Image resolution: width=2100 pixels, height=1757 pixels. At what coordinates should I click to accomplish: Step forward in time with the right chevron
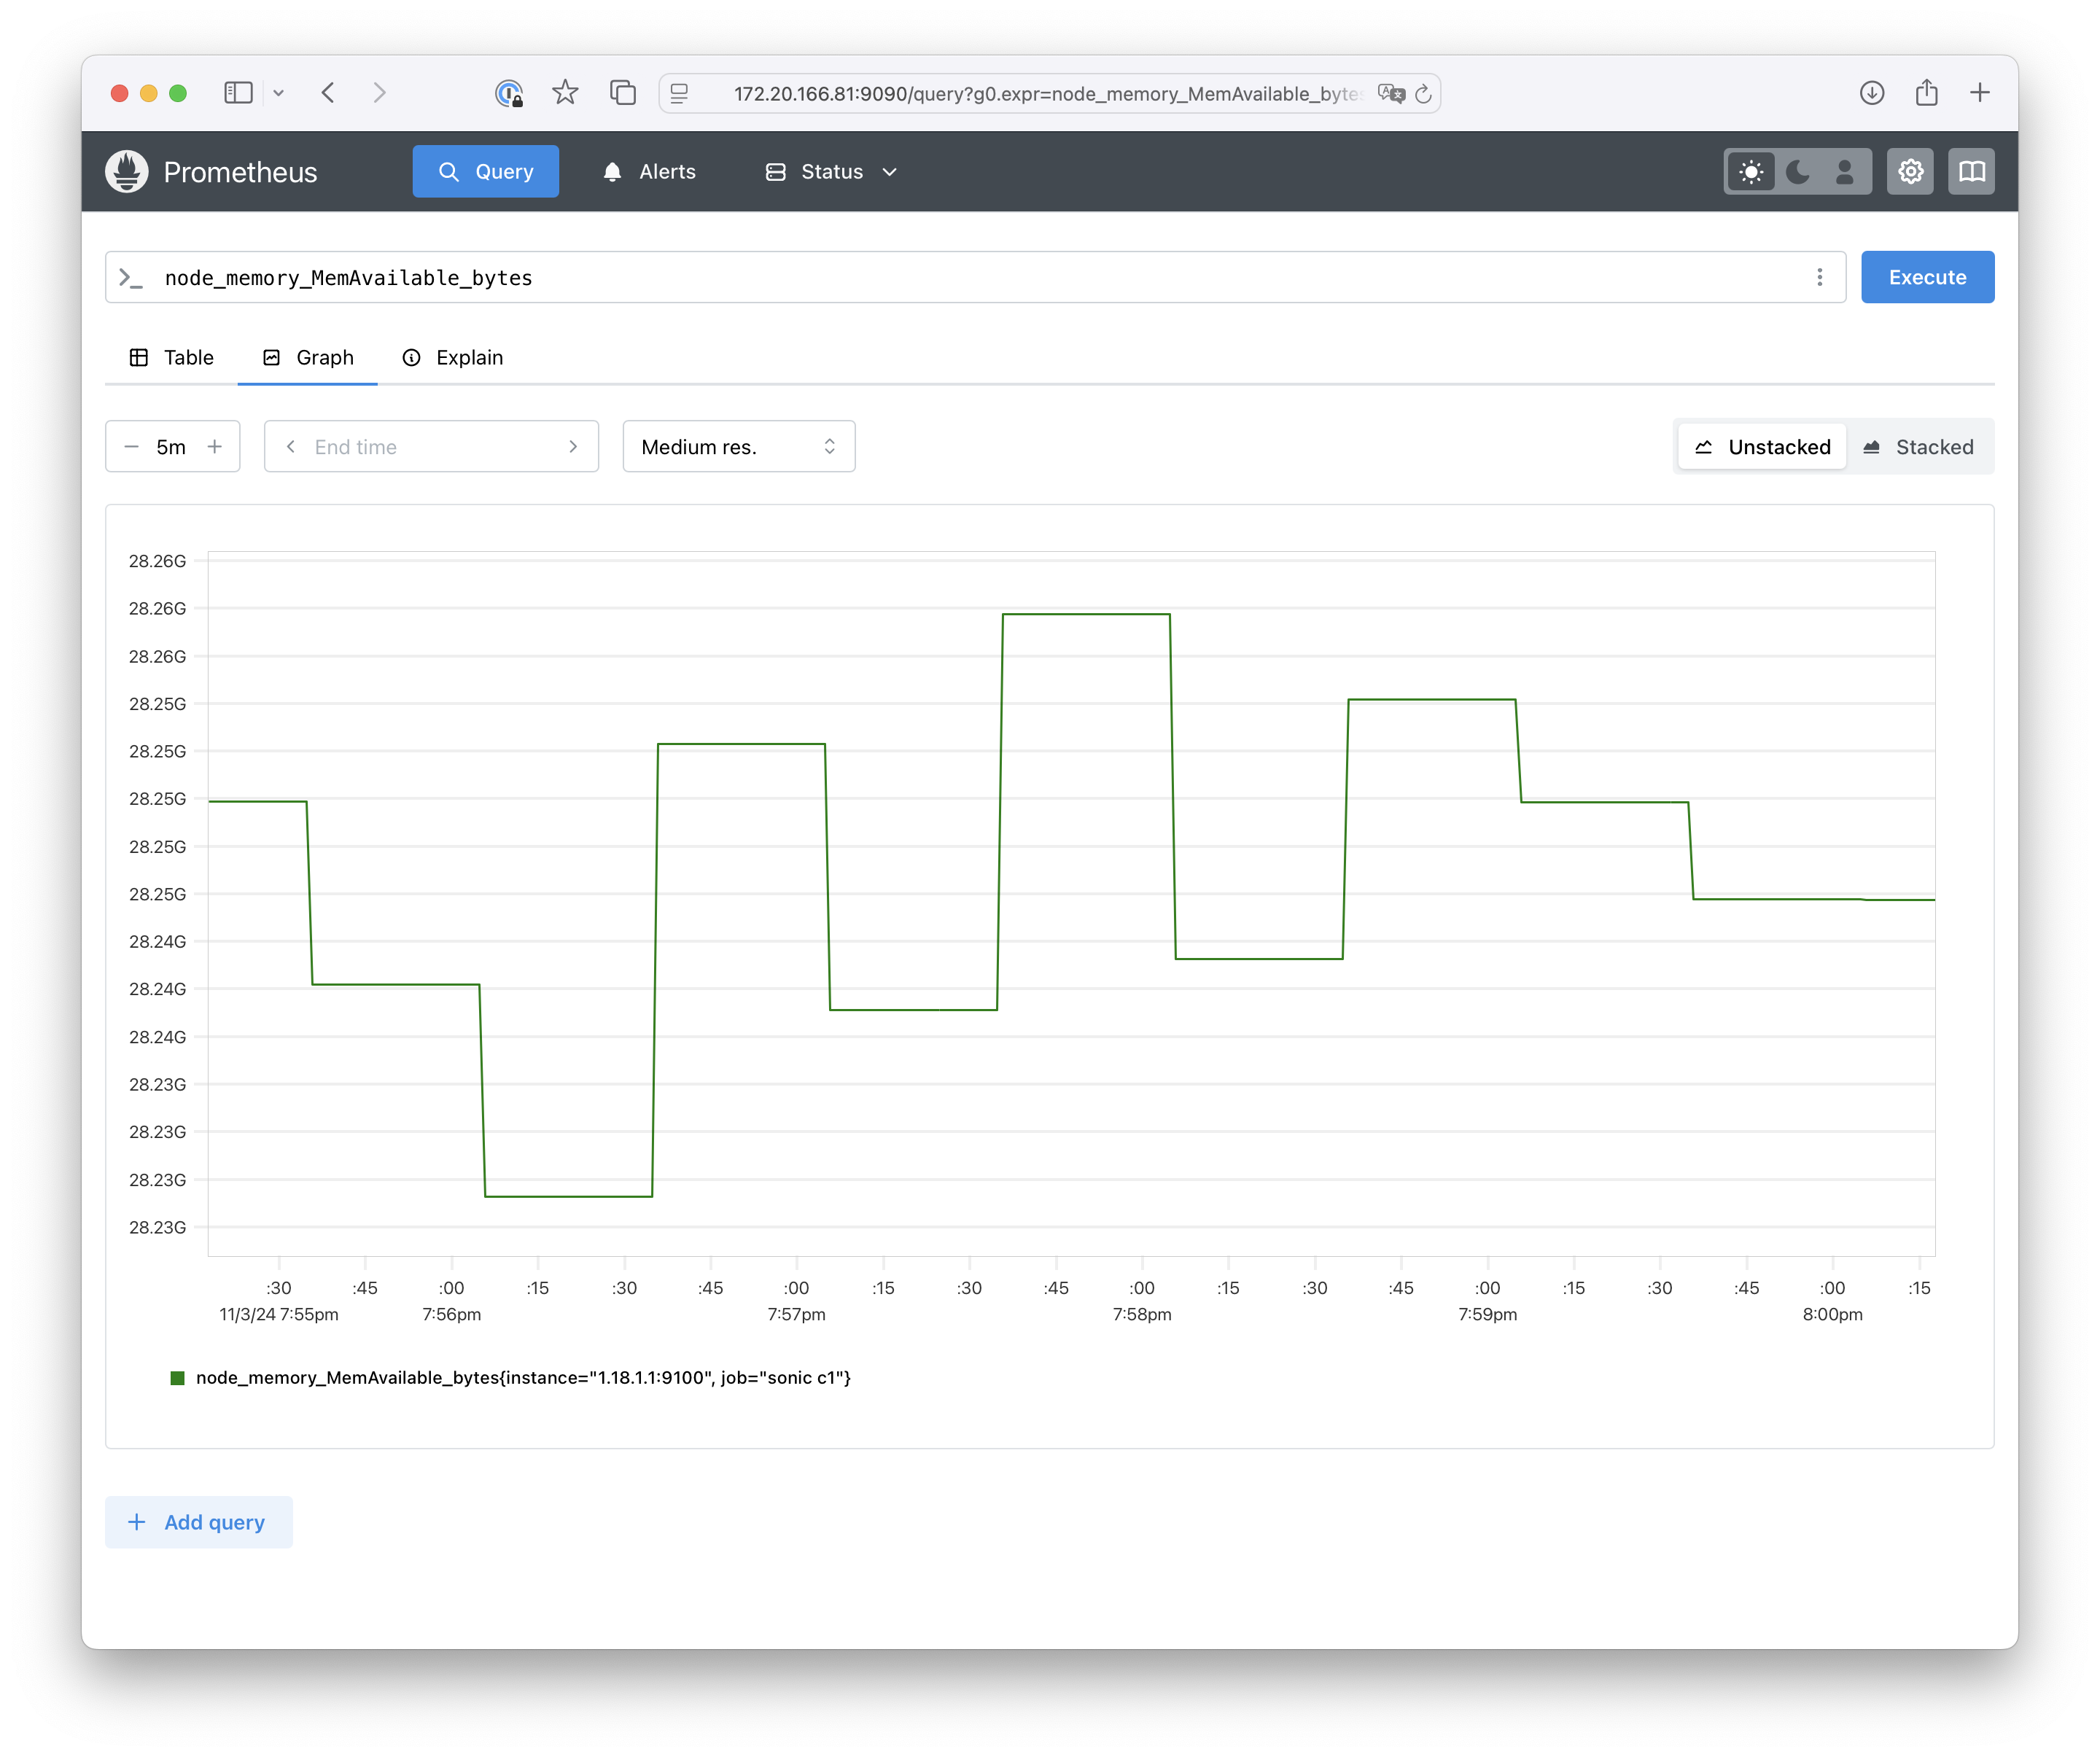point(572,446)
